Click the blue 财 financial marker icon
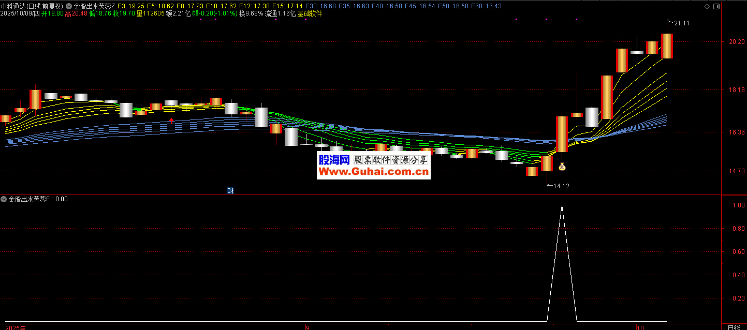The image size is (747, 330). tap(230, 190)
